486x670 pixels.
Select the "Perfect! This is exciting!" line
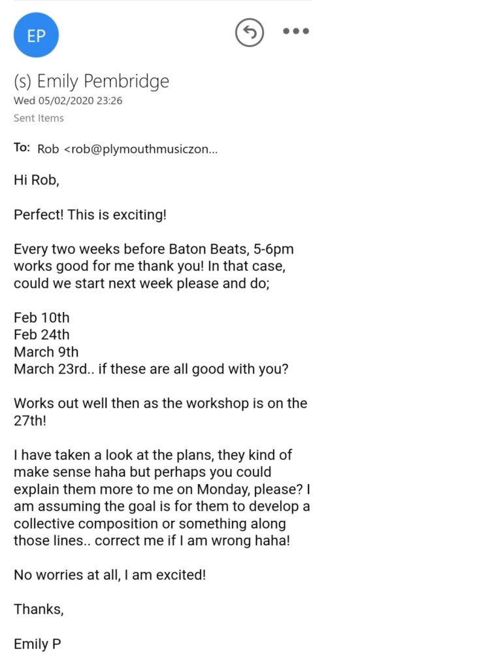[90, 215]
